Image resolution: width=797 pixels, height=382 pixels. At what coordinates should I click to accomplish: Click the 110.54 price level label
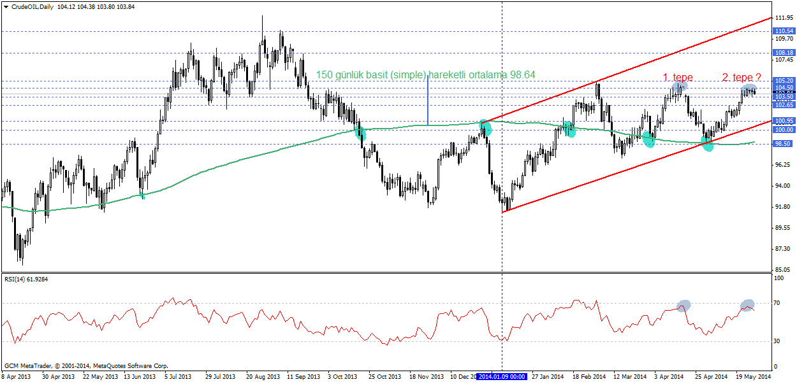[783, 31]
